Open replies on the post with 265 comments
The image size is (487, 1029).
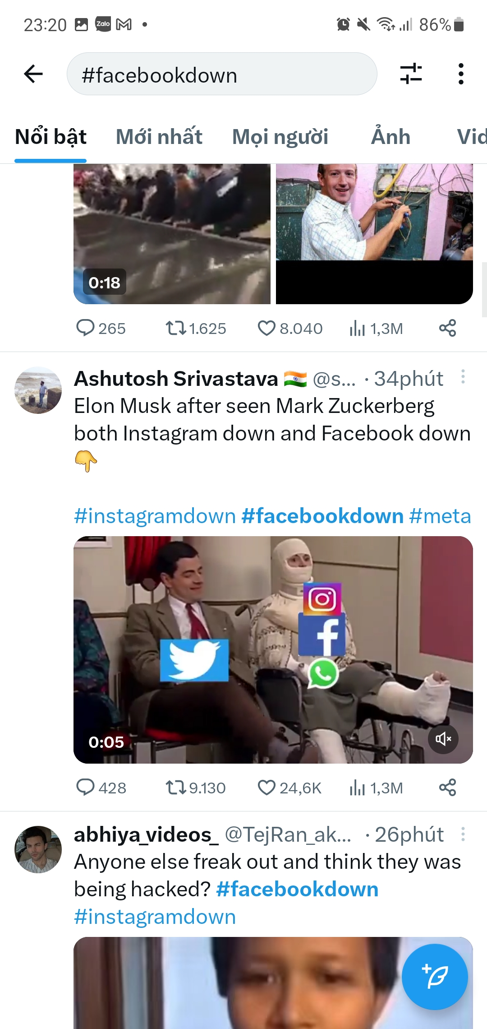click(x=85, y=328)
